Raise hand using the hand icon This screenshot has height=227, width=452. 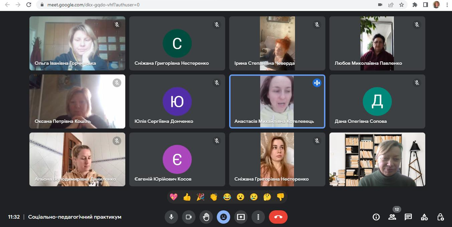206,217
